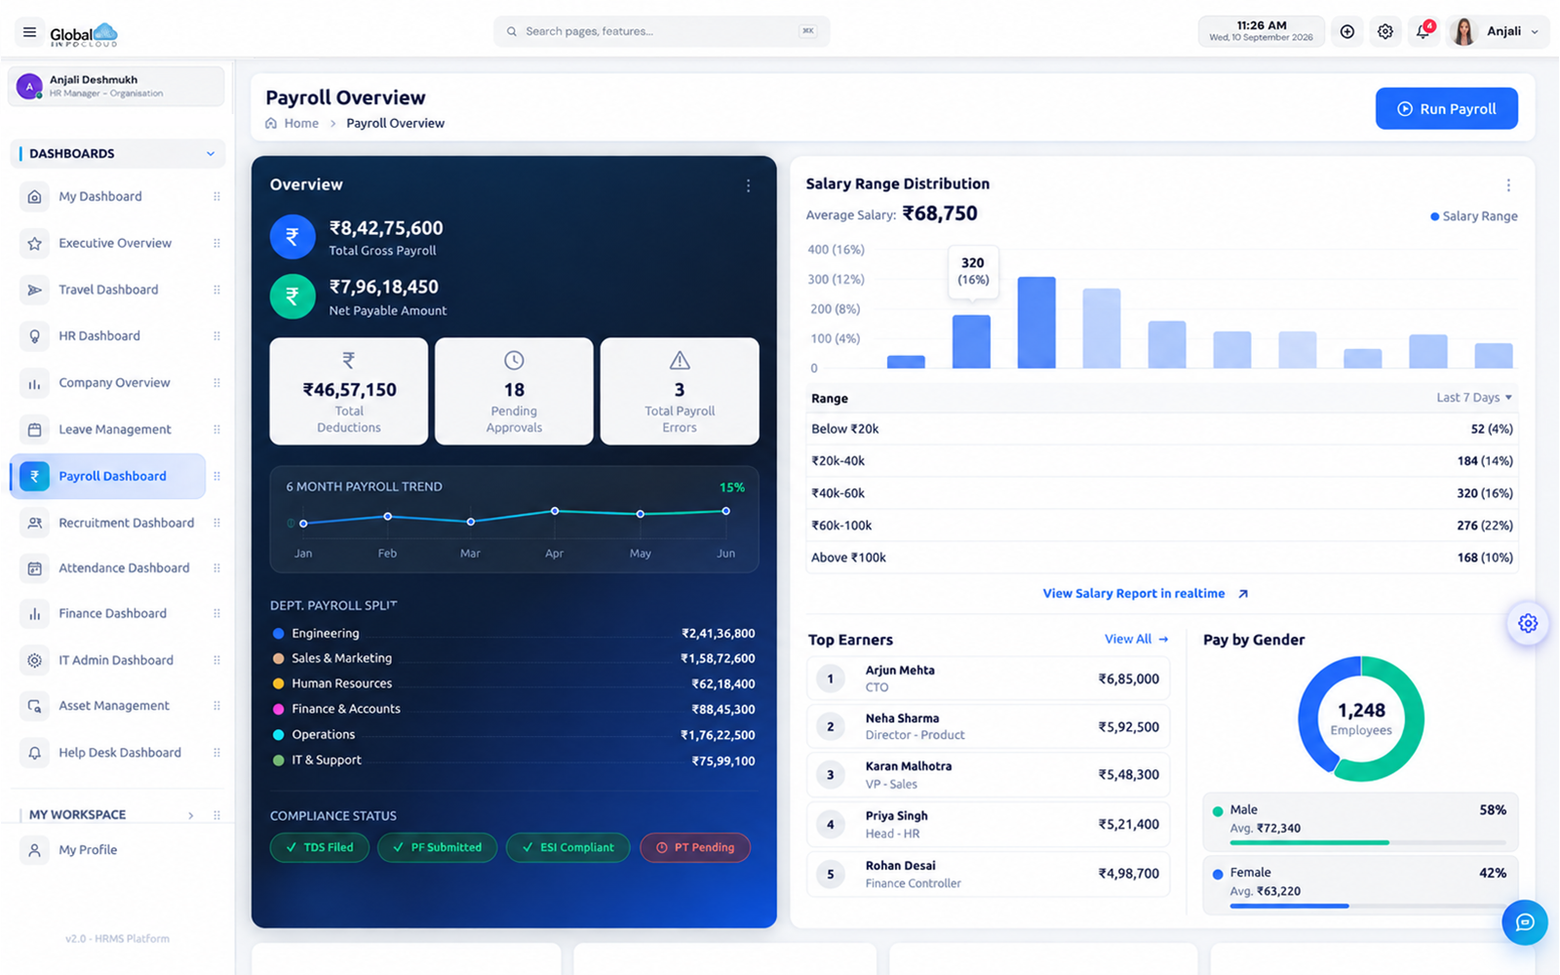Screen dimensions: 1560x975
Task: Open floating chat bubble button
Action: 1524,922
